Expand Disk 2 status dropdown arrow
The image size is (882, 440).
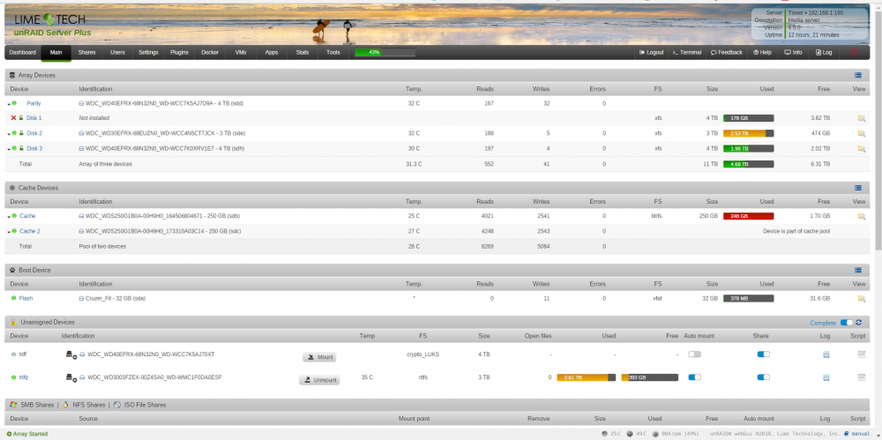coord(9,134)
